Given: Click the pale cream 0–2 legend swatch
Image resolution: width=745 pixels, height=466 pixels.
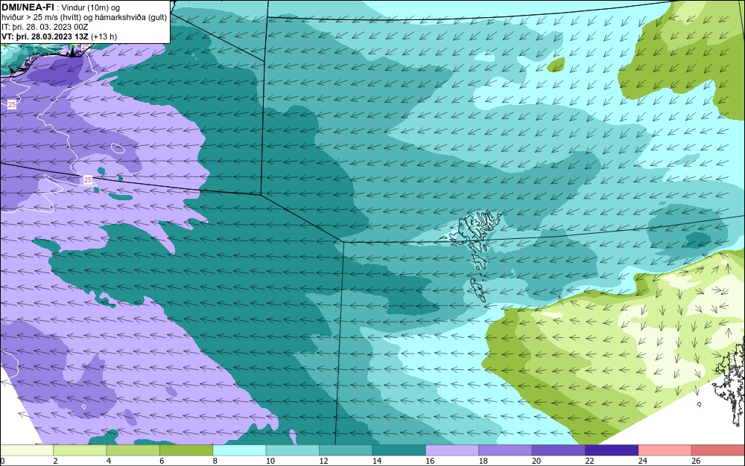Looking at the screenshot, I should pos(27,450).
